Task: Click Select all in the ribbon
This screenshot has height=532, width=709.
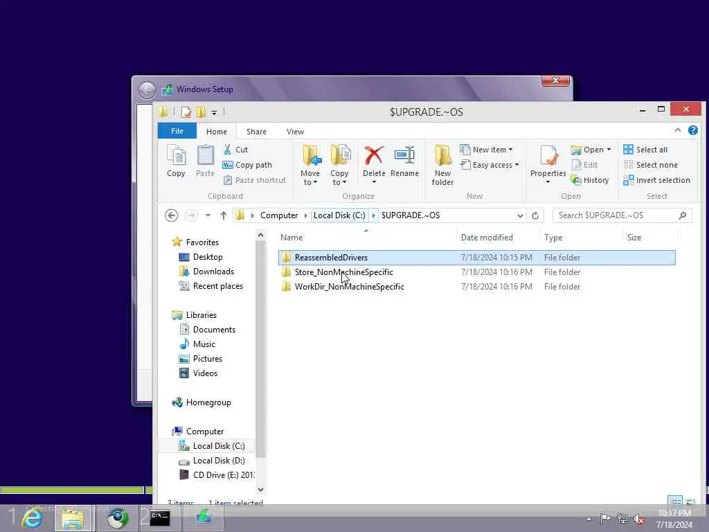Action: click(645, 150)
